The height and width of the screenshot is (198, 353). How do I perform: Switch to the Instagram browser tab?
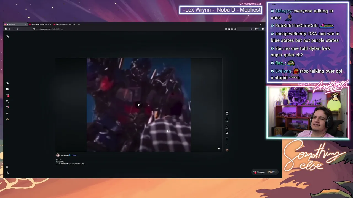pos(15,24)
